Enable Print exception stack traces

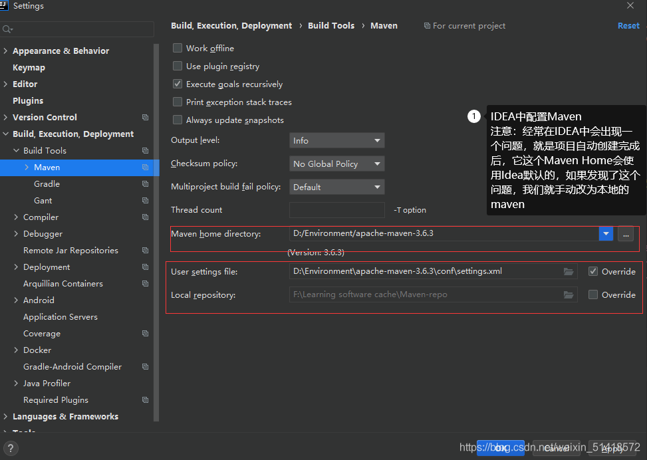click(178, 102)
